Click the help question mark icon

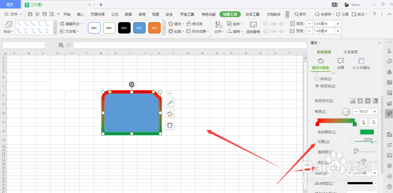pyautogui.click(x=374, y=14)
